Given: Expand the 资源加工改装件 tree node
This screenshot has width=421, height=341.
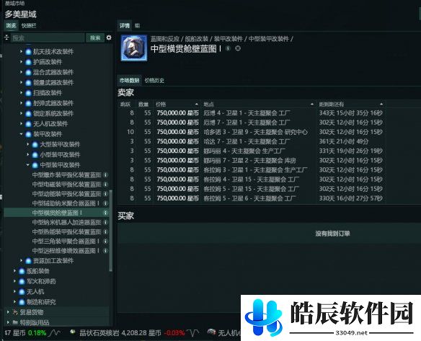Looking at the screenshot, I should click(21, 260).
